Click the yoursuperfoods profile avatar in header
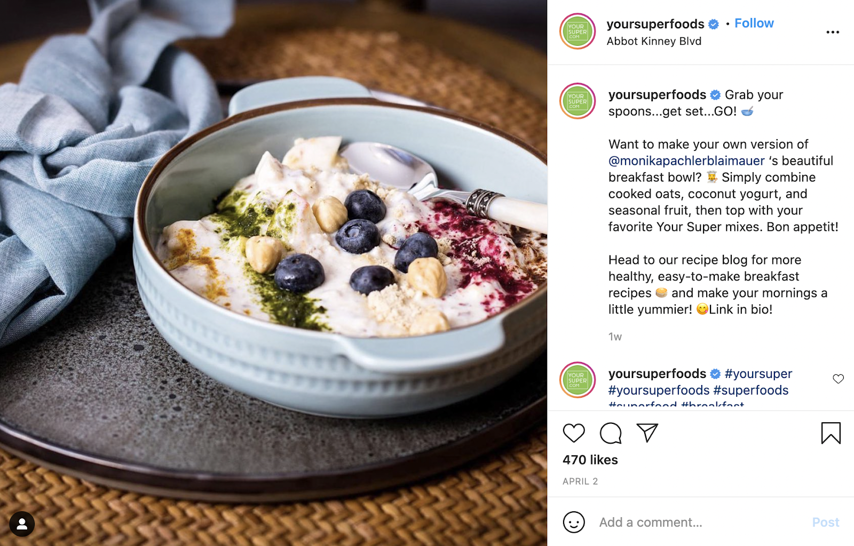854x546 pixels. [x=578, y=31]
